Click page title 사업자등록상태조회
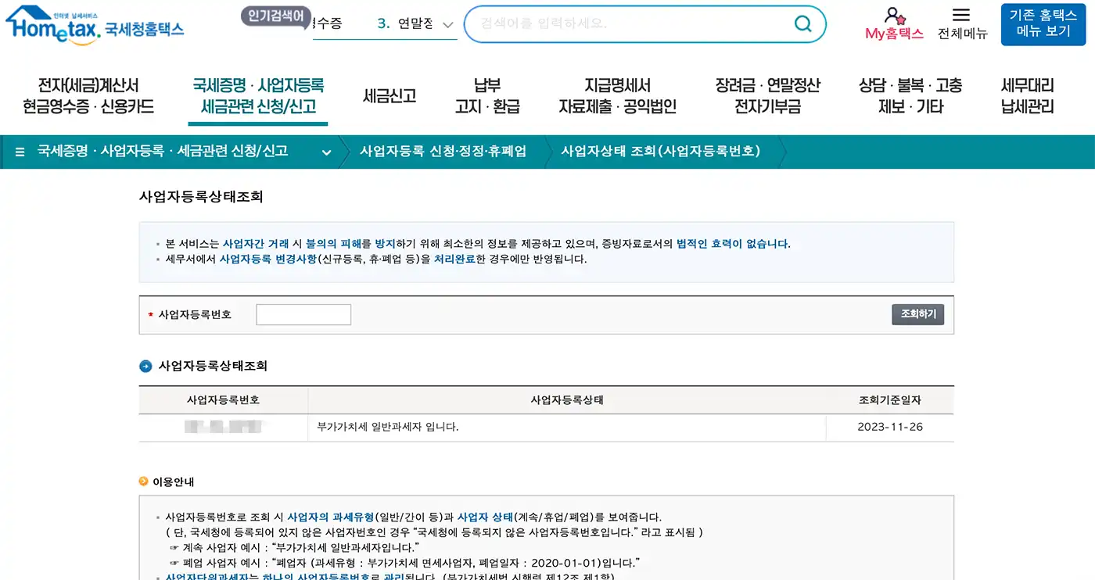The width and height of the screenshot is (1095, 580). click(x=201, y=197)
